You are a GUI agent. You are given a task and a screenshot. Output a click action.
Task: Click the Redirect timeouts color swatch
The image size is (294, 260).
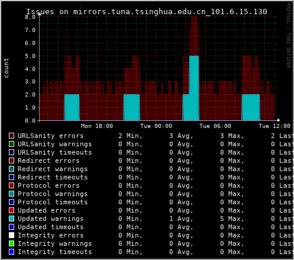pos(11,177)
